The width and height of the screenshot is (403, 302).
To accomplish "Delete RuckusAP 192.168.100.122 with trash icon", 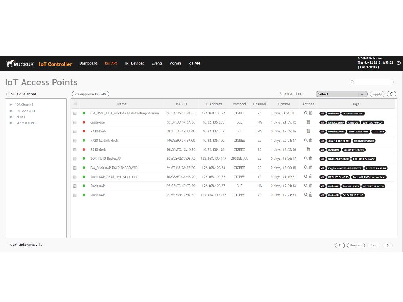I will (x=310, y=195).
